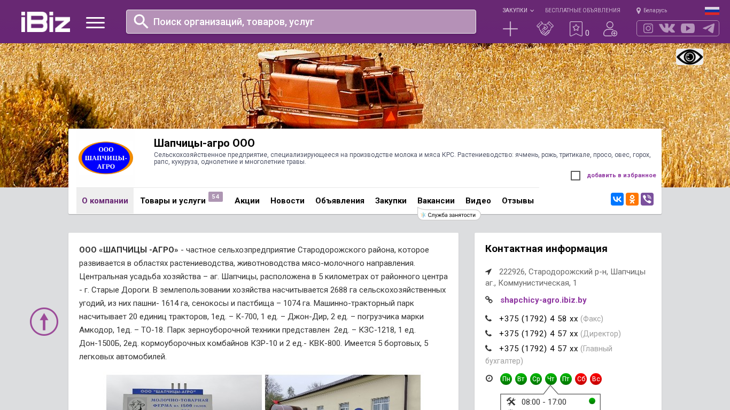
Task: Click the Шапчицы-агро oval company logo
Action: [106, 158]
